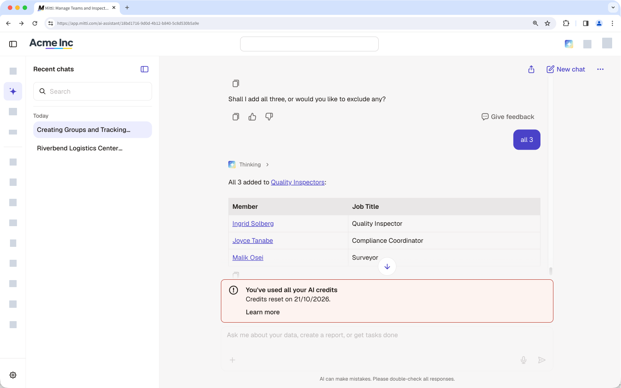Screen dimensions: 621x388
Task: Open the browser extensions puzzle icon
Action: (566, 23)
